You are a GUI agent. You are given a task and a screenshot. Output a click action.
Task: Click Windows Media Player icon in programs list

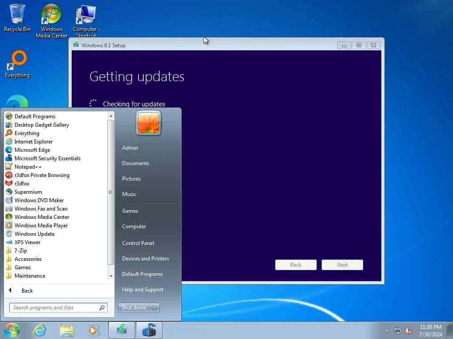(x=9, y=226)
